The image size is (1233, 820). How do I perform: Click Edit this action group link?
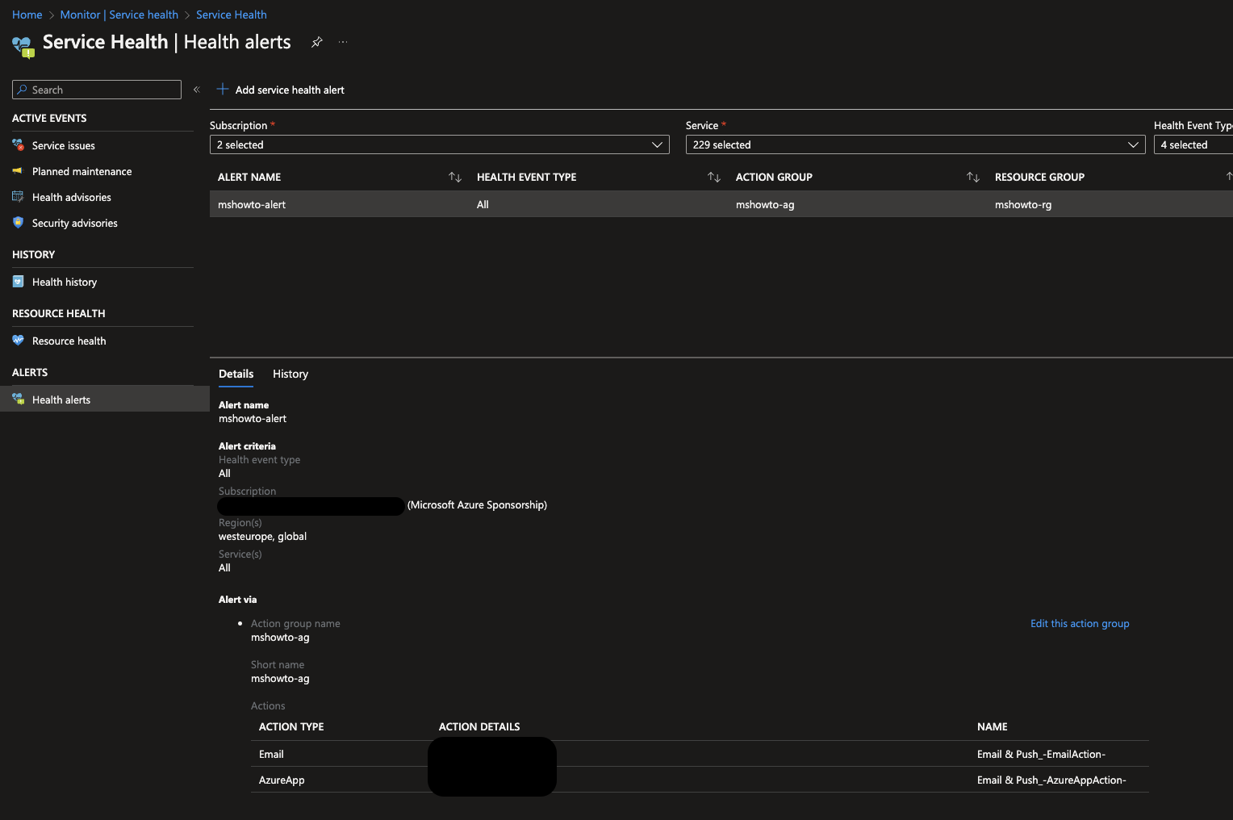[x=1080, y=623]
